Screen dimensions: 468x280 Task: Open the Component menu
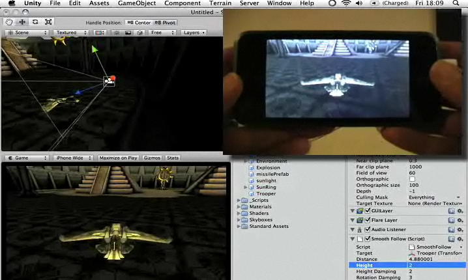pyautogui.click(x=183, y=3)
